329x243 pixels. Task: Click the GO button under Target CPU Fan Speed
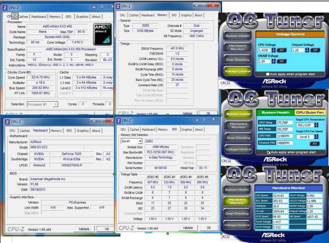click(315, 144)
